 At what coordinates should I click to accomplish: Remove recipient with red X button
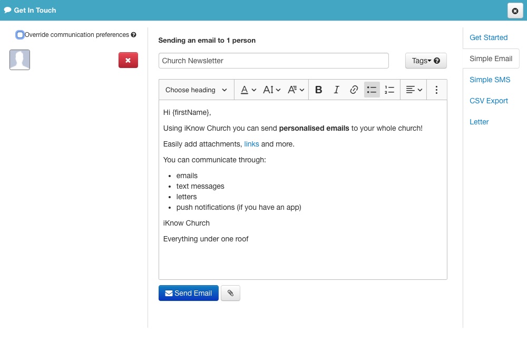(128, 61)
